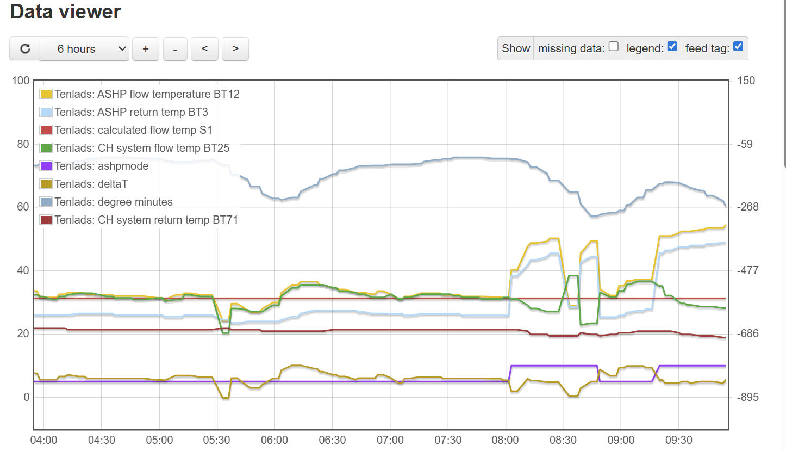
Task: Click the Show button in options bar
Action: [x=515, y=48]
